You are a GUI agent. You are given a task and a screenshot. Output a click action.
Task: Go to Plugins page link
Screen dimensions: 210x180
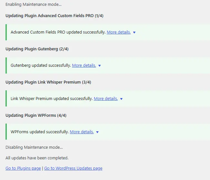pyautogui.click(x=23, y=168)
